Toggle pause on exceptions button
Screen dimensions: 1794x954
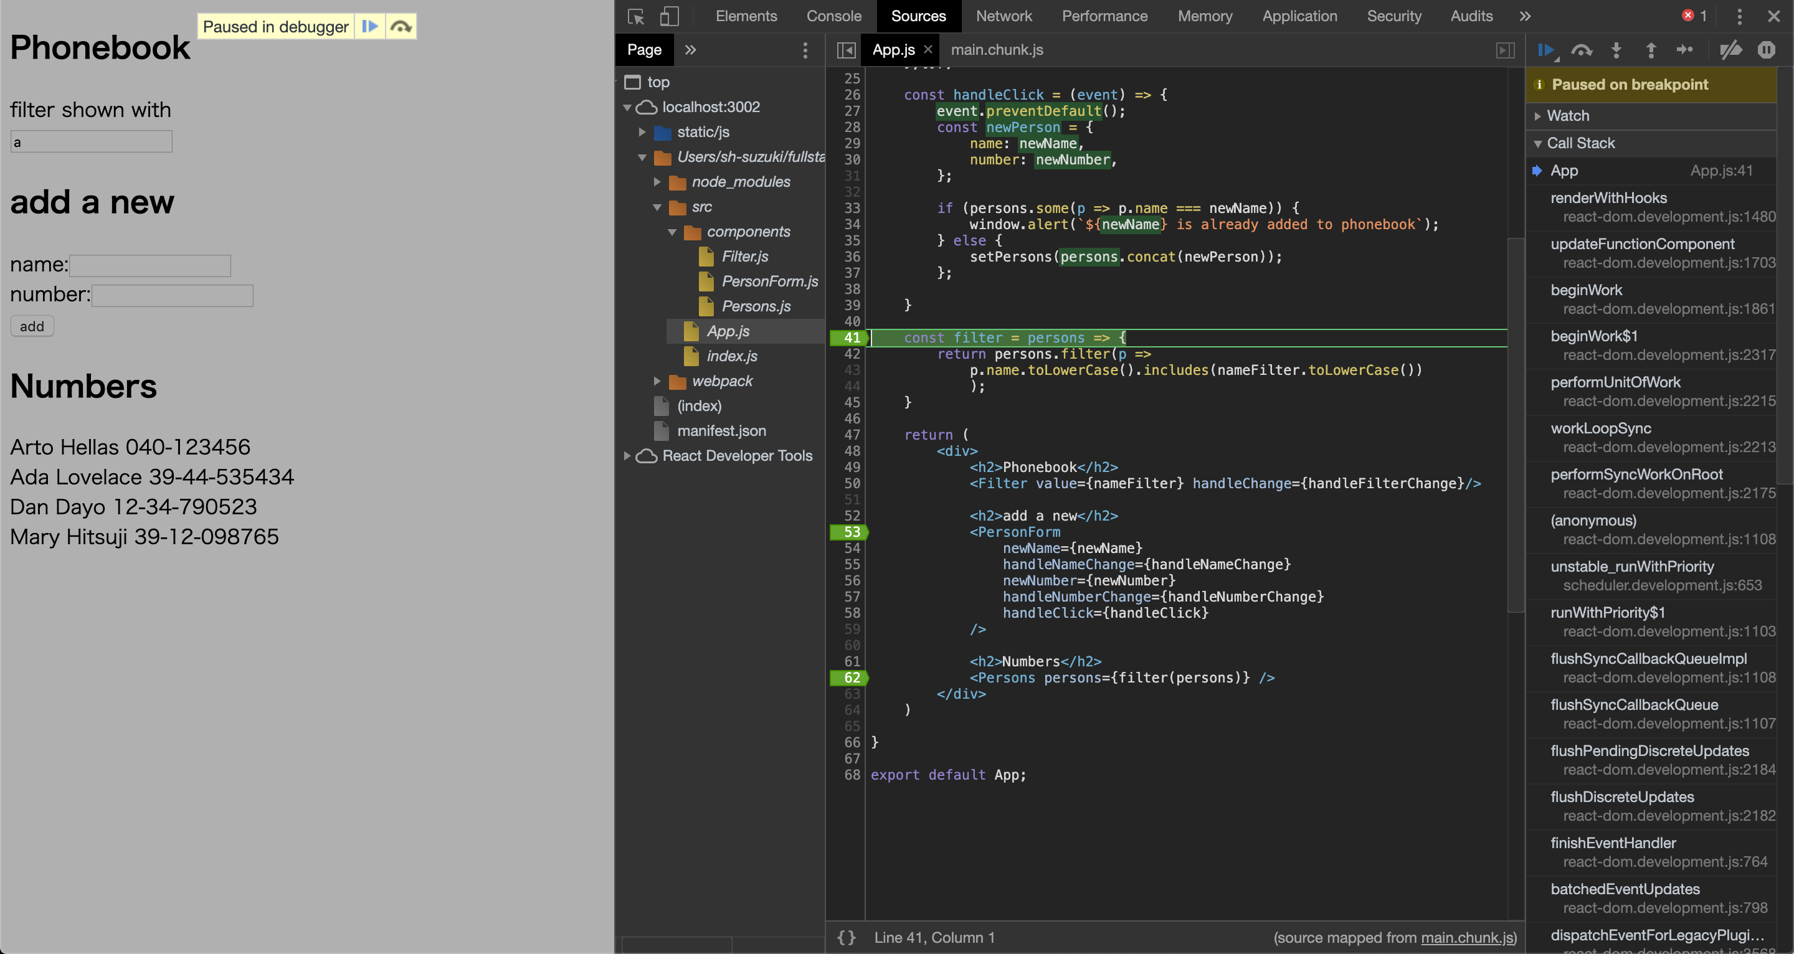[x=1765, y=50]
